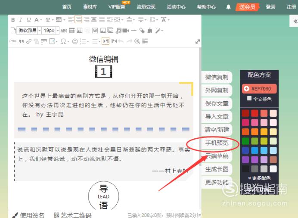The image size is (298, 218).
Task: Click 使用签名 at the bottom
Action: point(28,215)
